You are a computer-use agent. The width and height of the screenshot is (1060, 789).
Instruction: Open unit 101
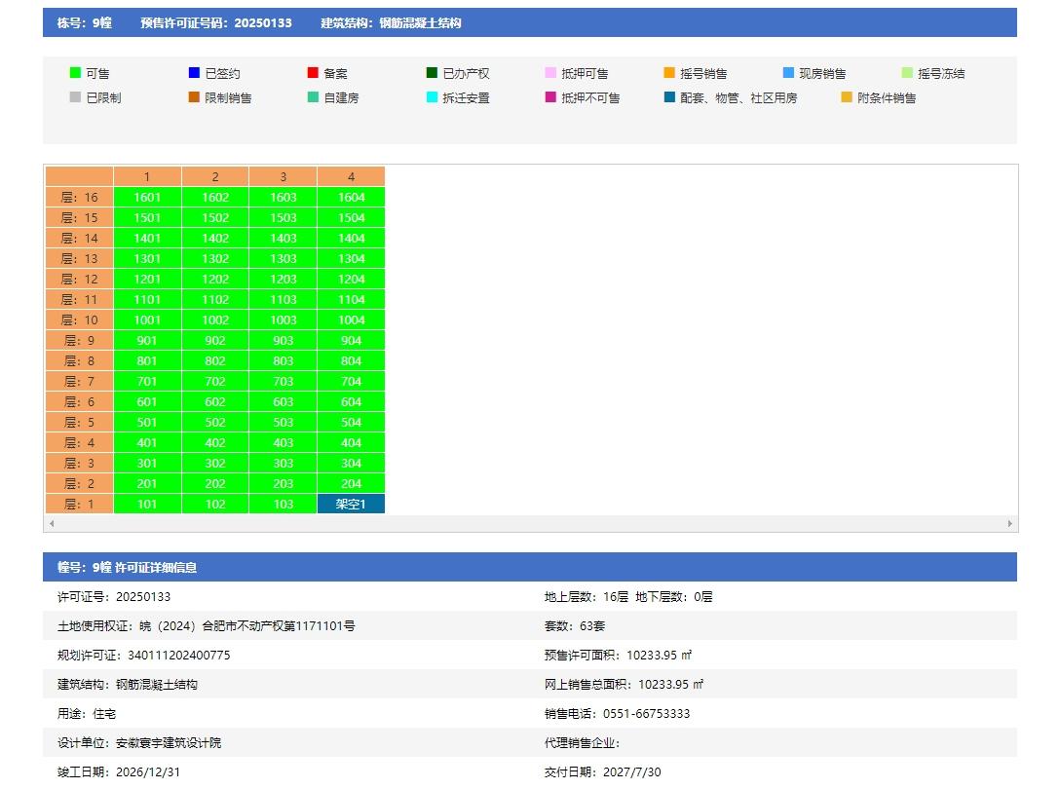(147, 504)
